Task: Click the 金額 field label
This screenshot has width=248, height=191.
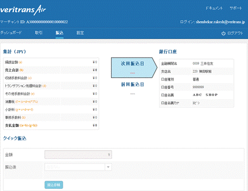Action: click(9, 155)
